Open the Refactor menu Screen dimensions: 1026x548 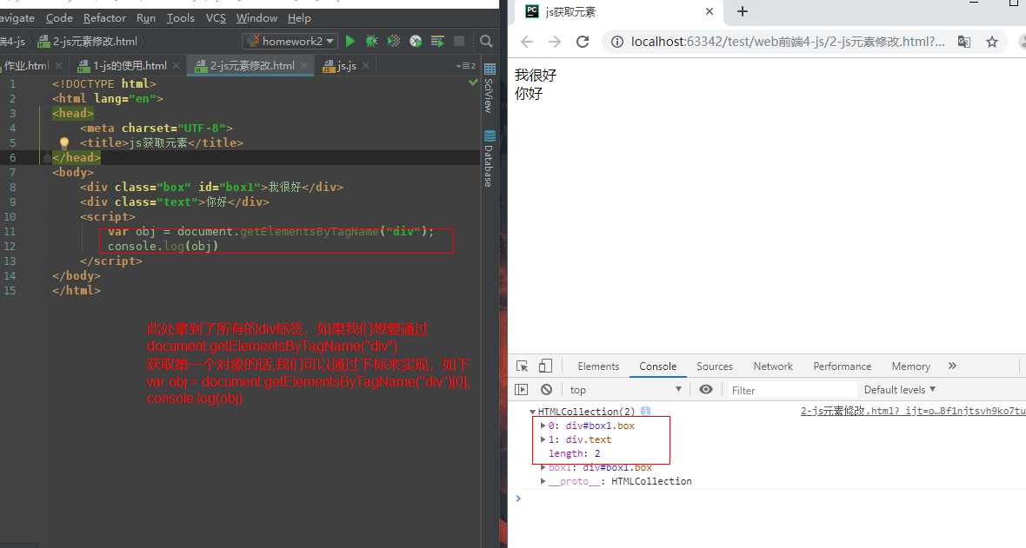pos(104,18)
